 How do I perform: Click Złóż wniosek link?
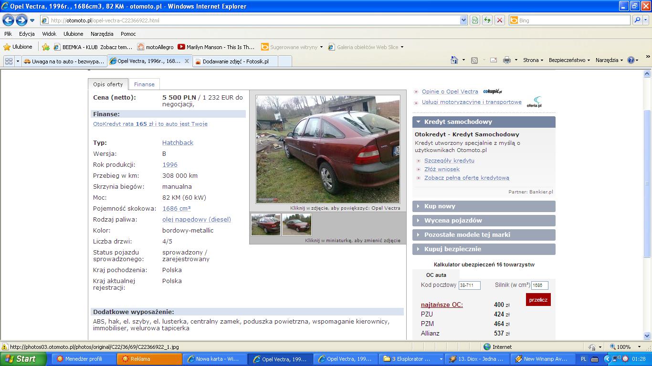[x=442, y=169]
